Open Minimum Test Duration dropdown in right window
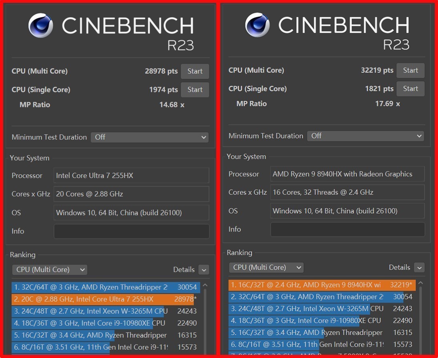438x358 pixels. click(366, 136)
